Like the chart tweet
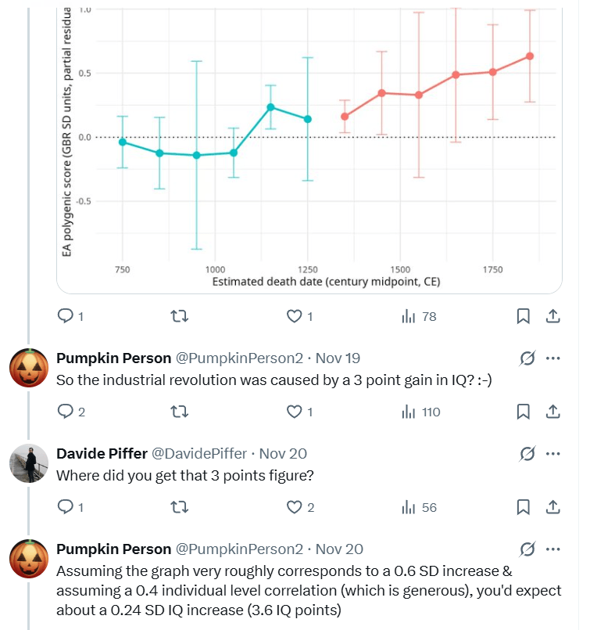 (294, 316)
